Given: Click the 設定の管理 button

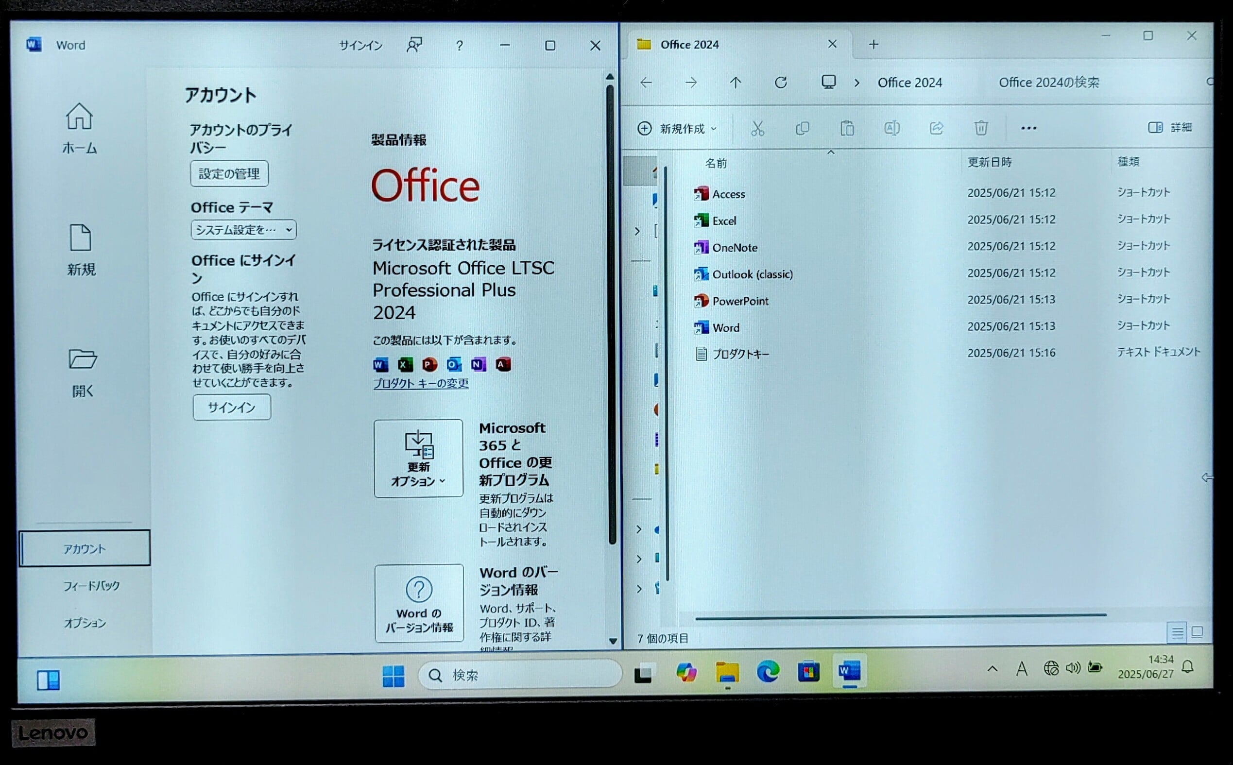Looking at the screenshot, I should 229,174.
